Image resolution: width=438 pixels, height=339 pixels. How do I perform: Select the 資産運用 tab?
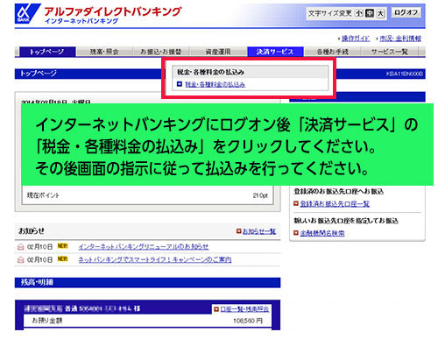click(218, 52)
